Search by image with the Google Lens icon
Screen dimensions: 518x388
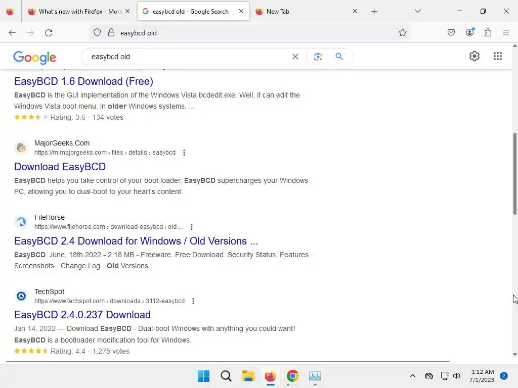pos(318,57)
